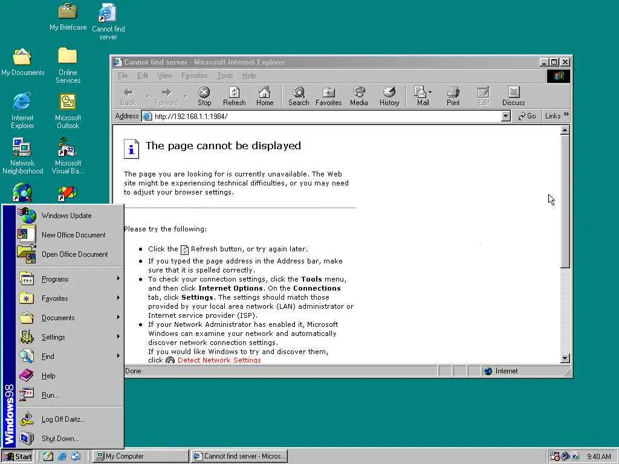Open the File menu
The image size is (619, 464).
point(122,76)
